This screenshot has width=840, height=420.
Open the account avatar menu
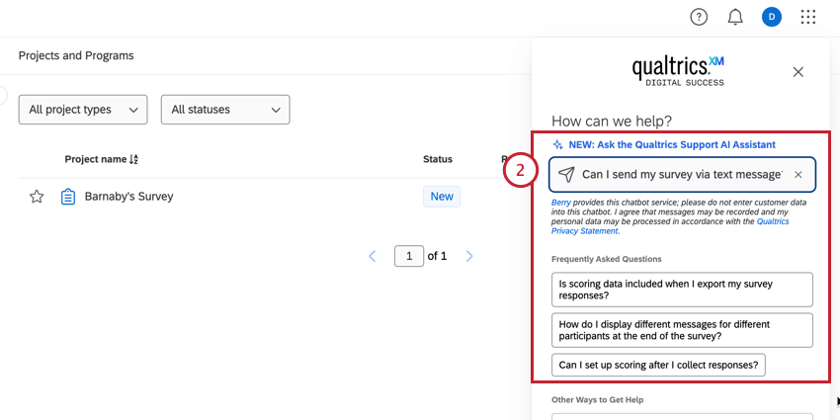(772, 17)
